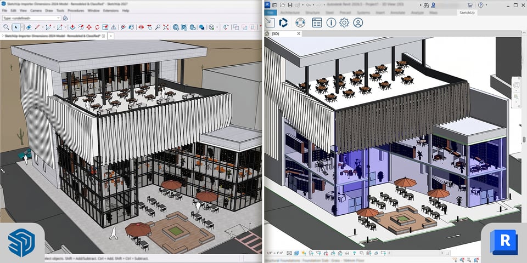Open the lifebuoy help icon in Revit
The width and height of the screenshot is (527, 263).
(300, 22)
